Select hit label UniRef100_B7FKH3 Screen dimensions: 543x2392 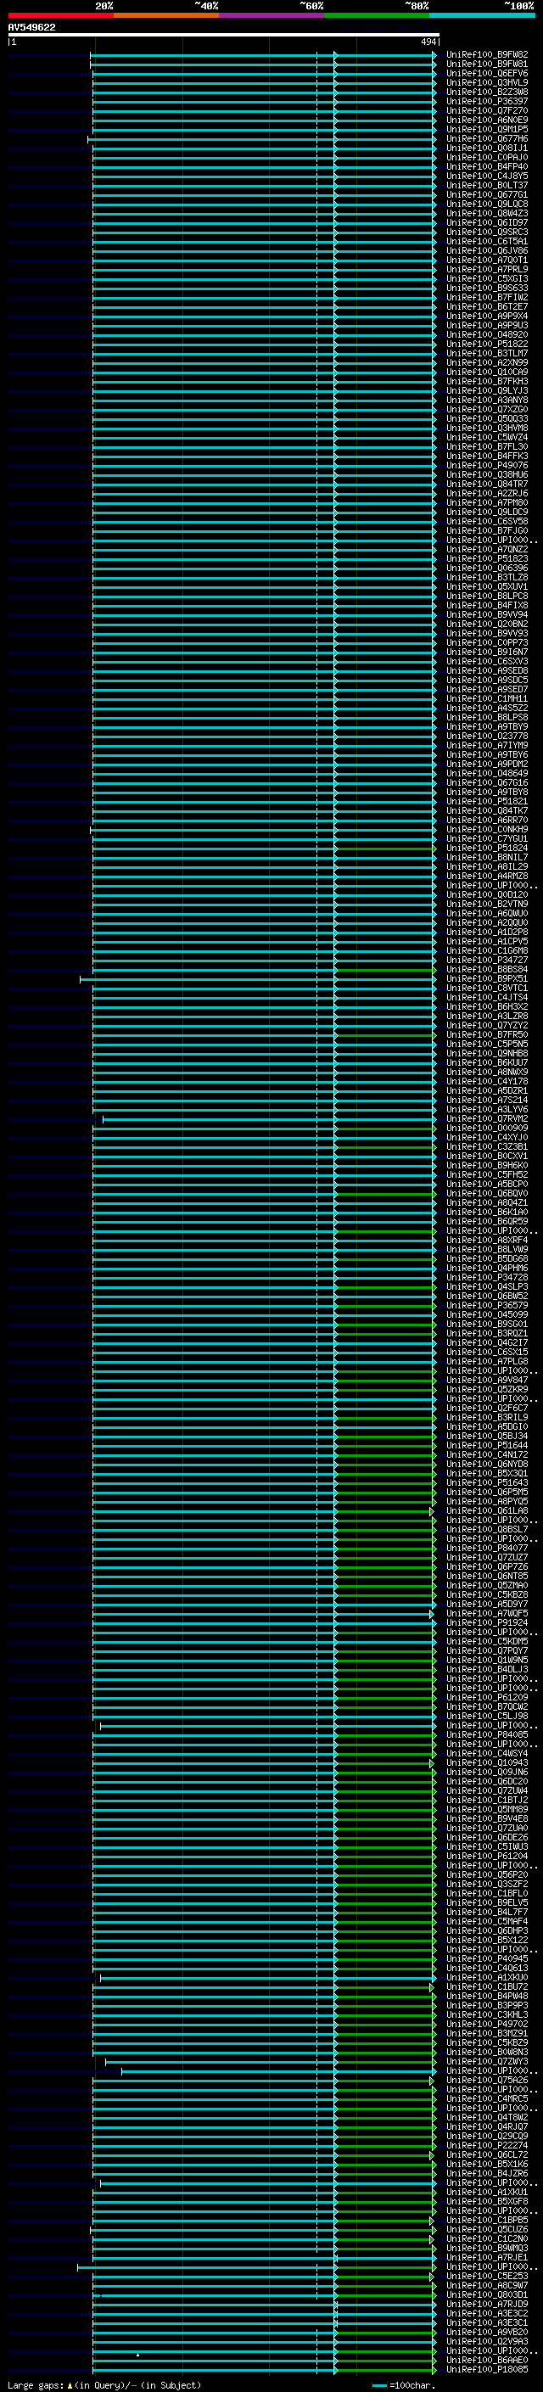[486, 382]
